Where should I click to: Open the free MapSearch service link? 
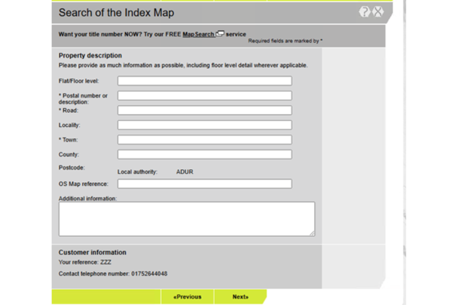198,34
